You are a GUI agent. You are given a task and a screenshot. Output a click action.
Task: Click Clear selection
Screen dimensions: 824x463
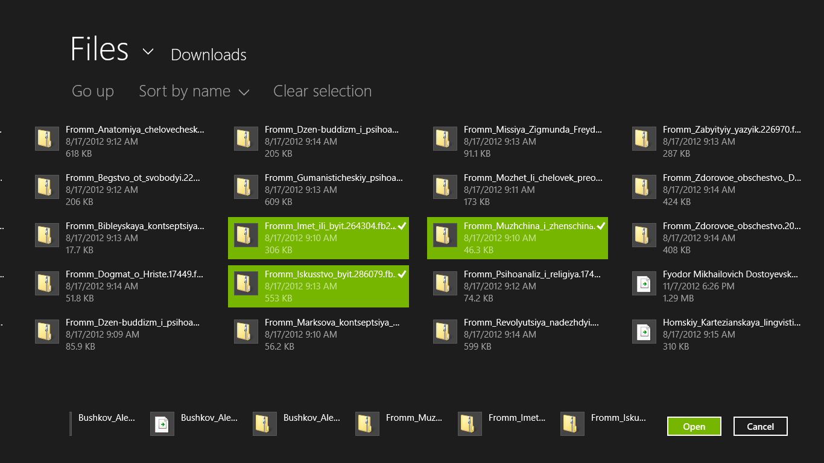322,92
